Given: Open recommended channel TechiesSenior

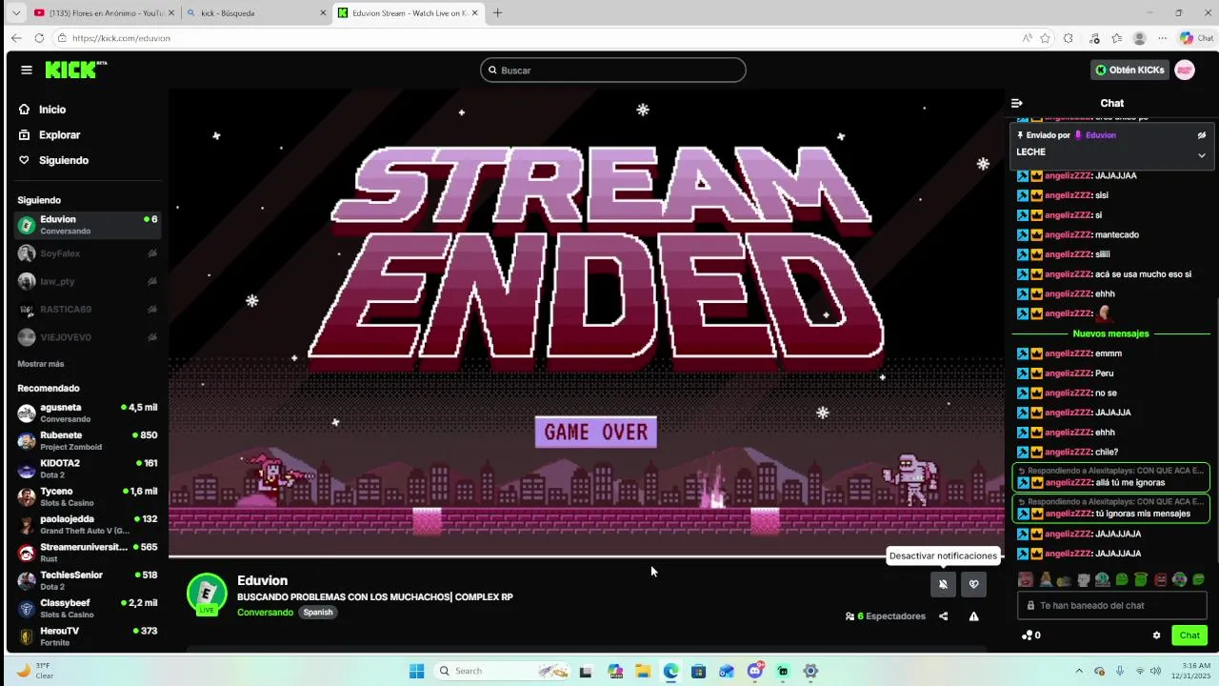Looking at the screenshot, I should pos(89,580).
